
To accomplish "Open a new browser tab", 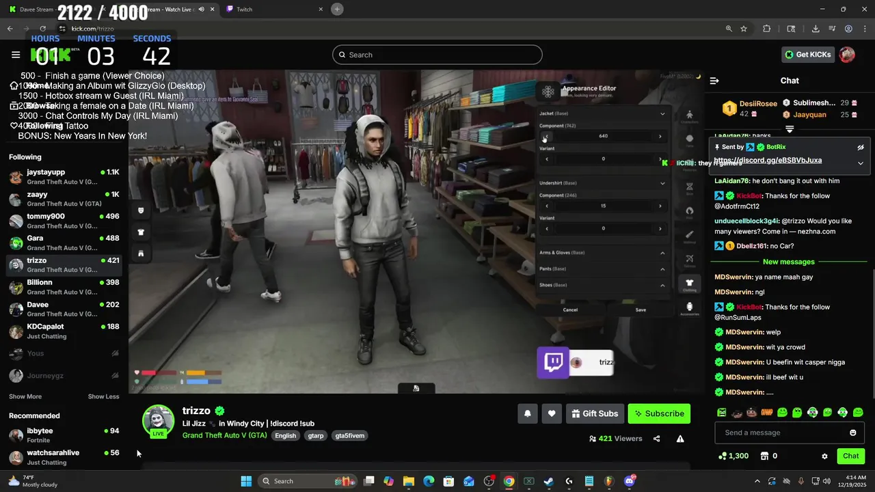I will [x=337, y=9].
